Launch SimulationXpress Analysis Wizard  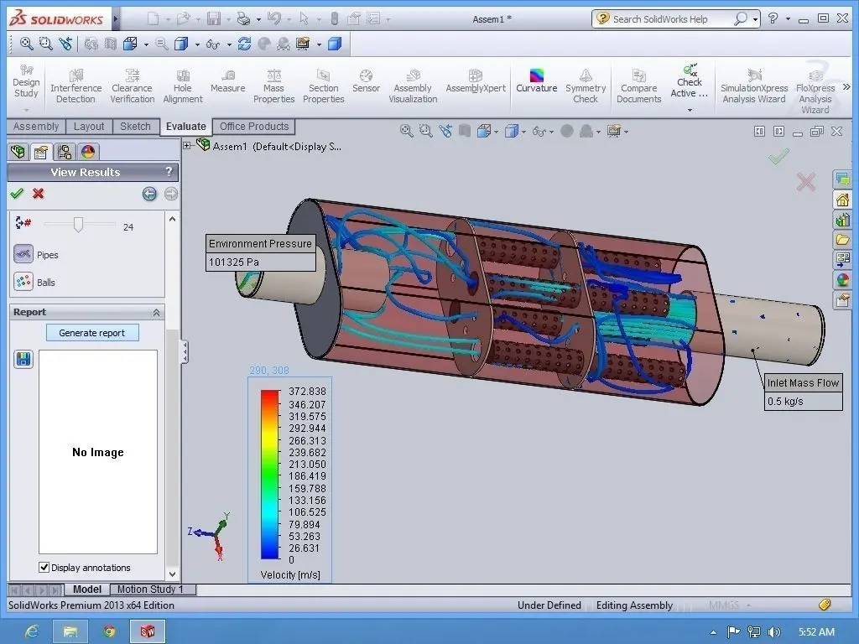pos(754,86)
